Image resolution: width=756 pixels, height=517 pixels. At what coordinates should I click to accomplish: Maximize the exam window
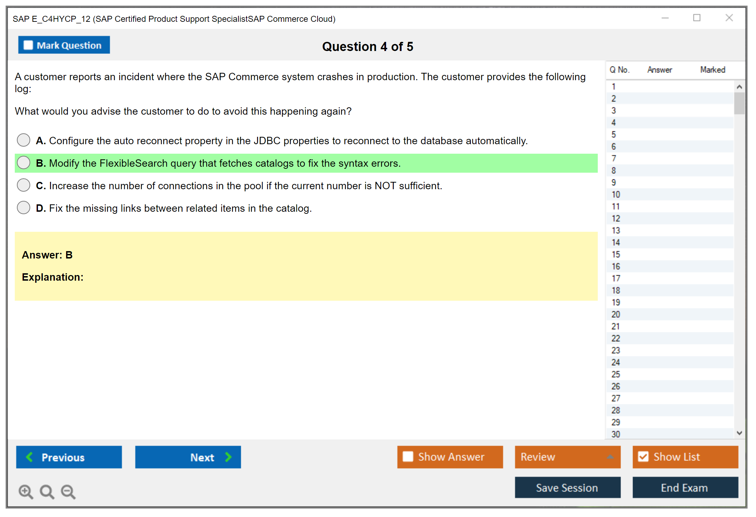697,18
